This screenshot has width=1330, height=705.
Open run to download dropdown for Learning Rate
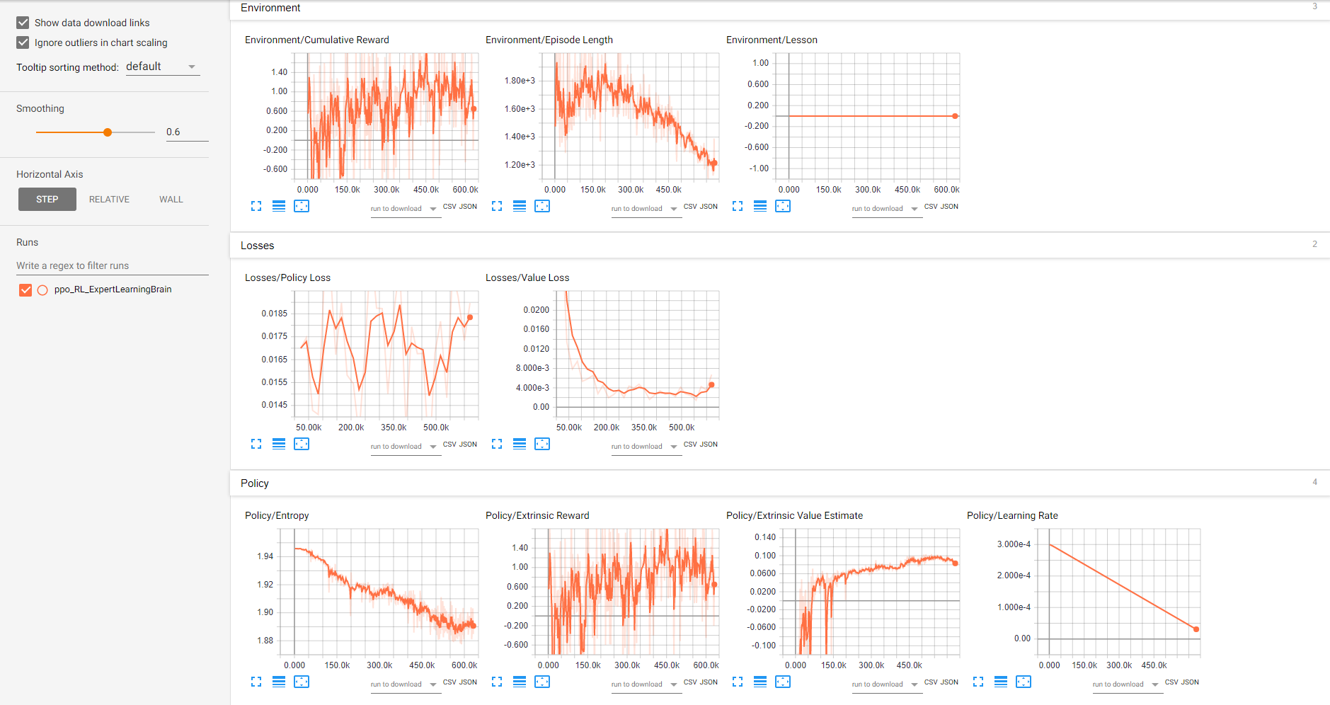click(x=1128, y=684)
